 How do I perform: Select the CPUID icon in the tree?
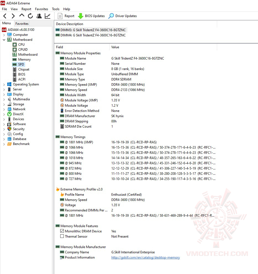point(15,49)
